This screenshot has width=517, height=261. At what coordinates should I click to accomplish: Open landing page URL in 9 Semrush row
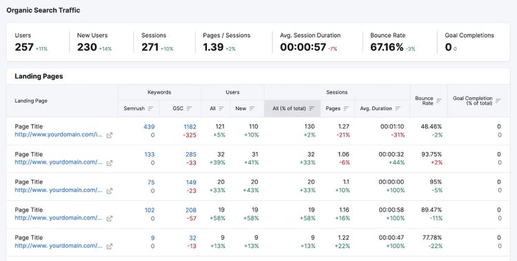click(59, 246)
